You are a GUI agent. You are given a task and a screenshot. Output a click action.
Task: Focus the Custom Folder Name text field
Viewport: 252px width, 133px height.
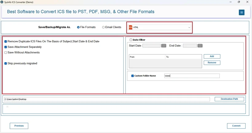(x=192, y=76)
